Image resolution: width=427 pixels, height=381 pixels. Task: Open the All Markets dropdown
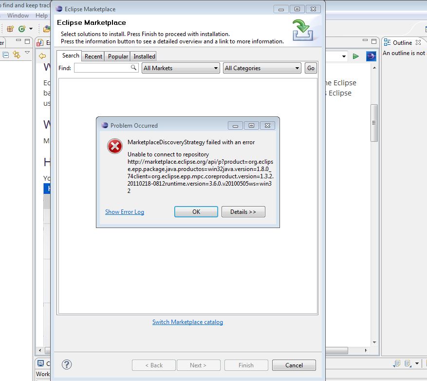[181, 68]
